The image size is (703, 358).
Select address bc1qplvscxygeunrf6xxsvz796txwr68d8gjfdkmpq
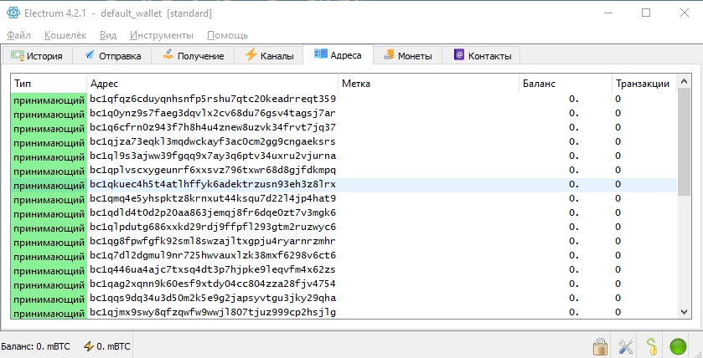(213, 171)
